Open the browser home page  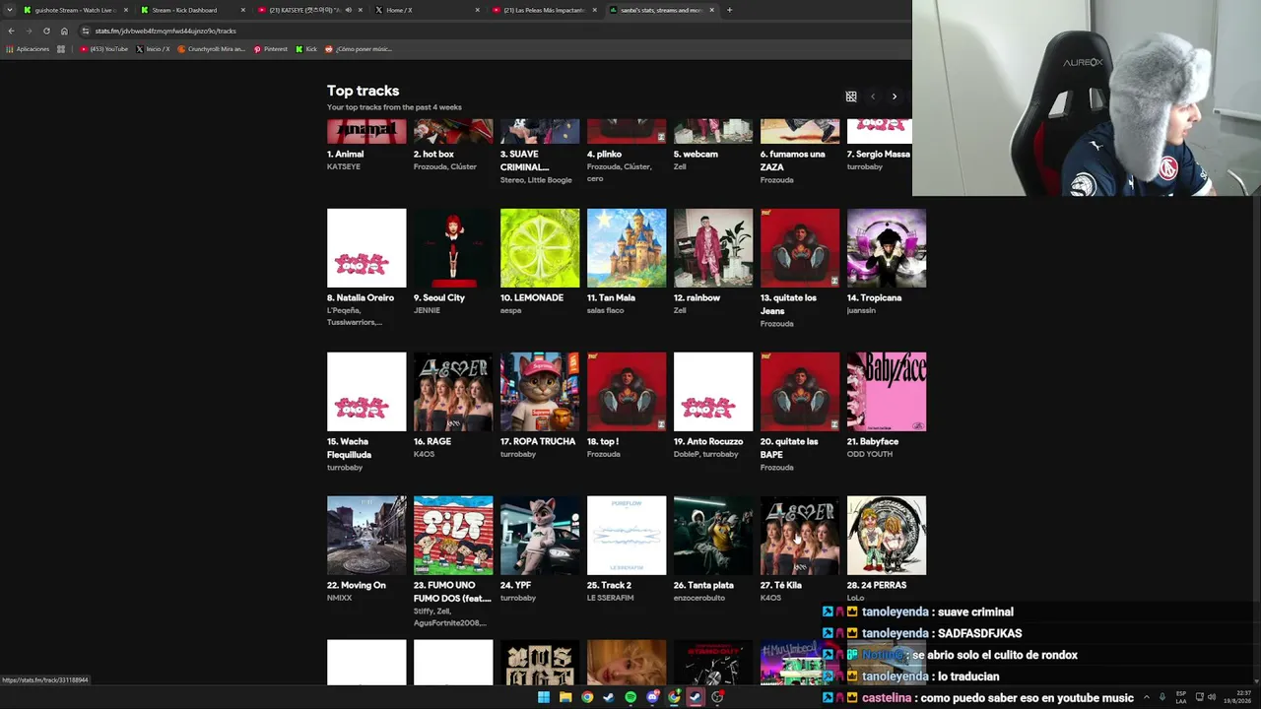pos(64,31)
